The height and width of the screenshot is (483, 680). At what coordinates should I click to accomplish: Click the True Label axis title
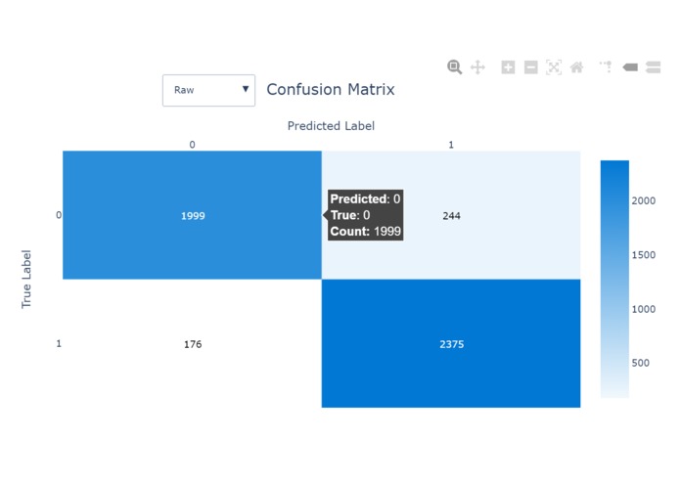[x=26, y=279]
